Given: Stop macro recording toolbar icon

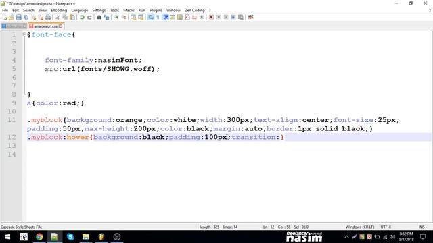Looking at the screenshot, I should coord(219,17).
